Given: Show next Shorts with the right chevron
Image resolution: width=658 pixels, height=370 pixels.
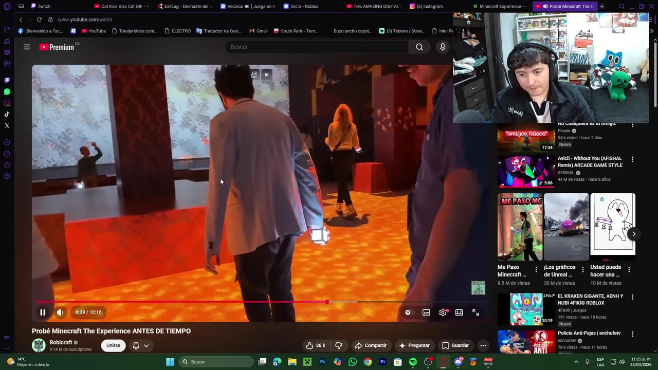Looking at the screenshot, I should click(x=633, y=234).
